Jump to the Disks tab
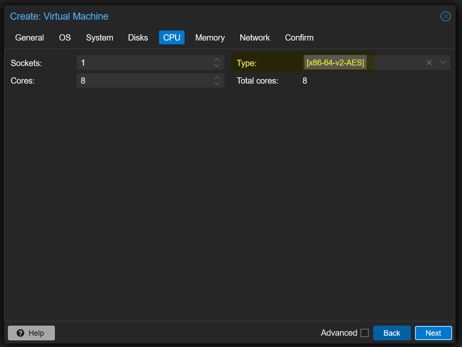Viewport: 462px width, 347px height. pos(138,38)
